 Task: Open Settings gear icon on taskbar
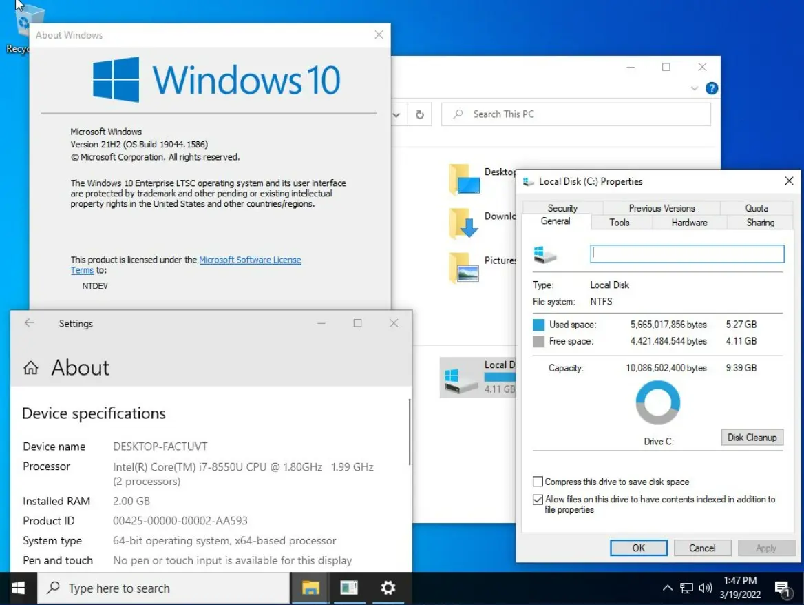(x=388, y=588)
